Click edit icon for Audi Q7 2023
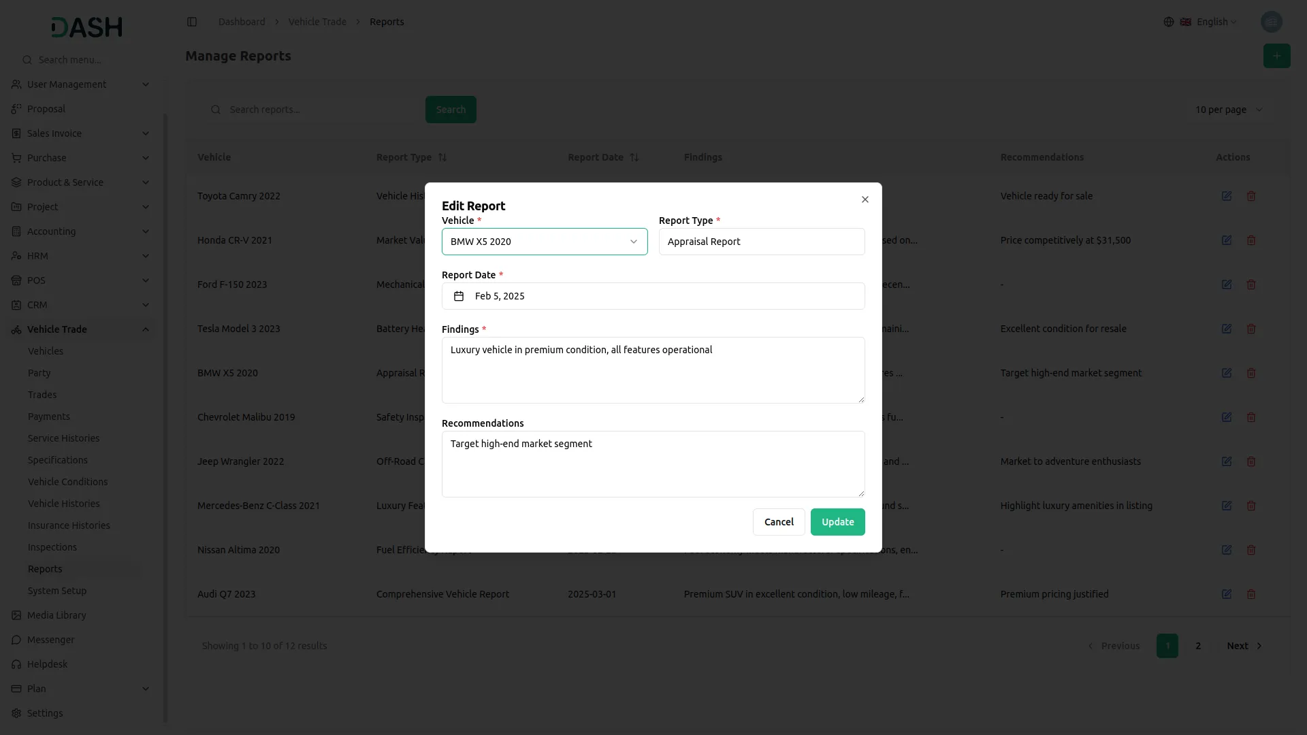This screenshot has height=735, width=1307. pos(1226,594)
